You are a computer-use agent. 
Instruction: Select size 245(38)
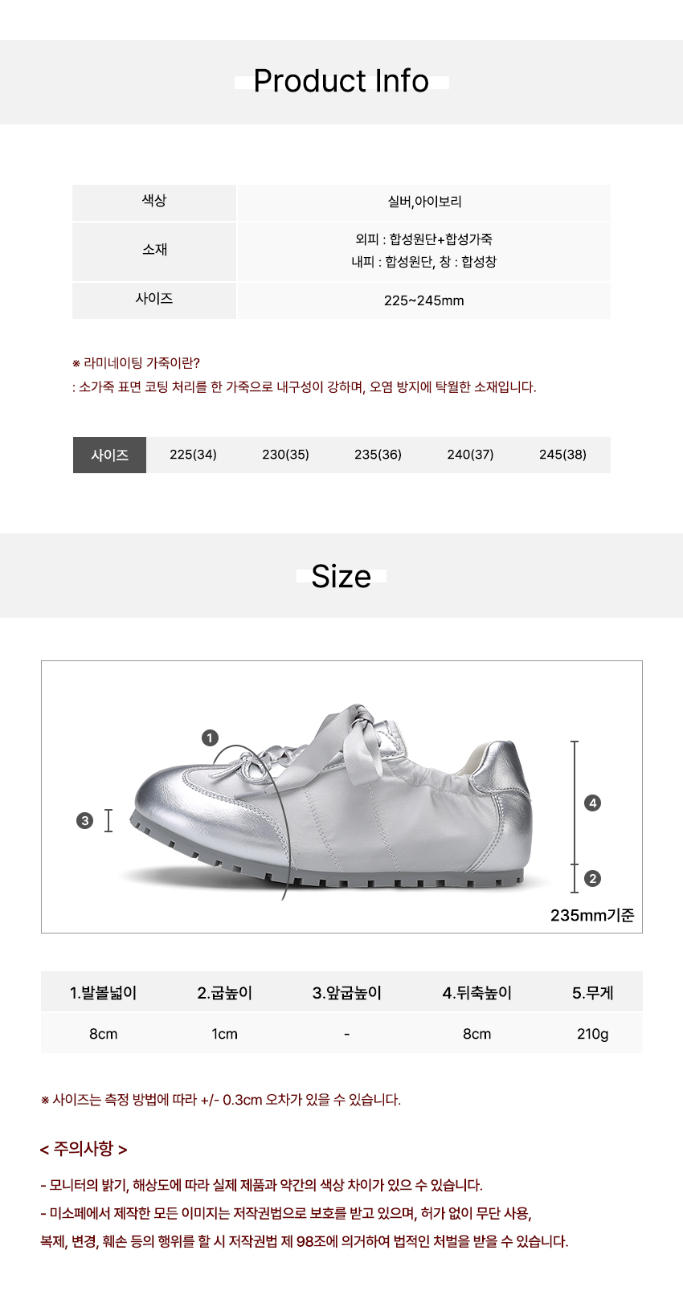point(562,455)
